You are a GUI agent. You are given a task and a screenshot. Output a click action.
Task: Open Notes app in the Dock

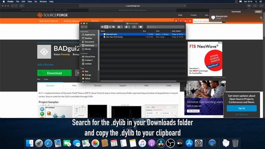[x=133, y=143]
